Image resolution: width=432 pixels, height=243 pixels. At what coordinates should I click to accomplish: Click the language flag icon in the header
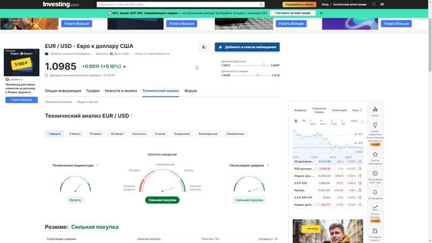point(382,5)
